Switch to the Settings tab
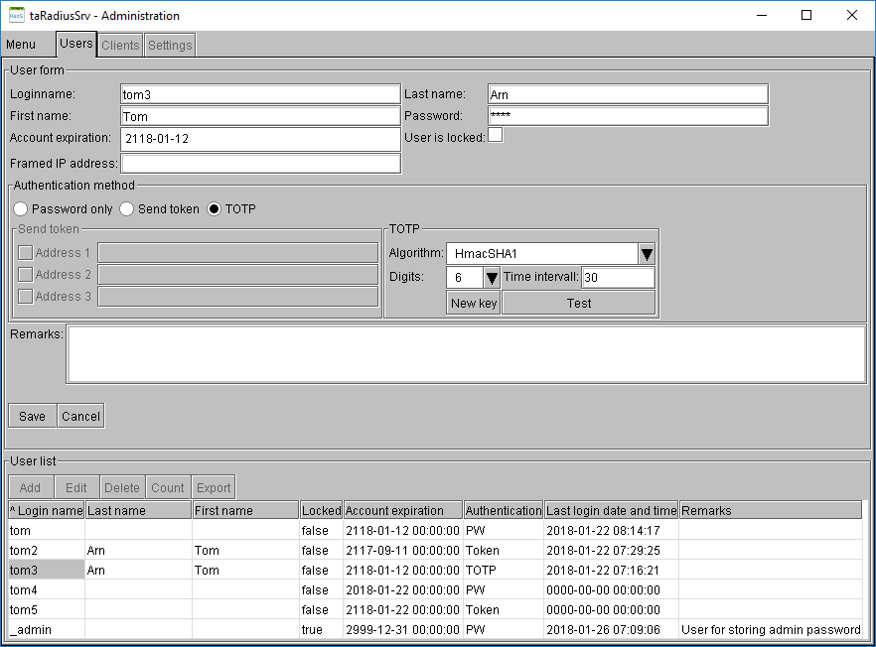 [x=170, y=46]
